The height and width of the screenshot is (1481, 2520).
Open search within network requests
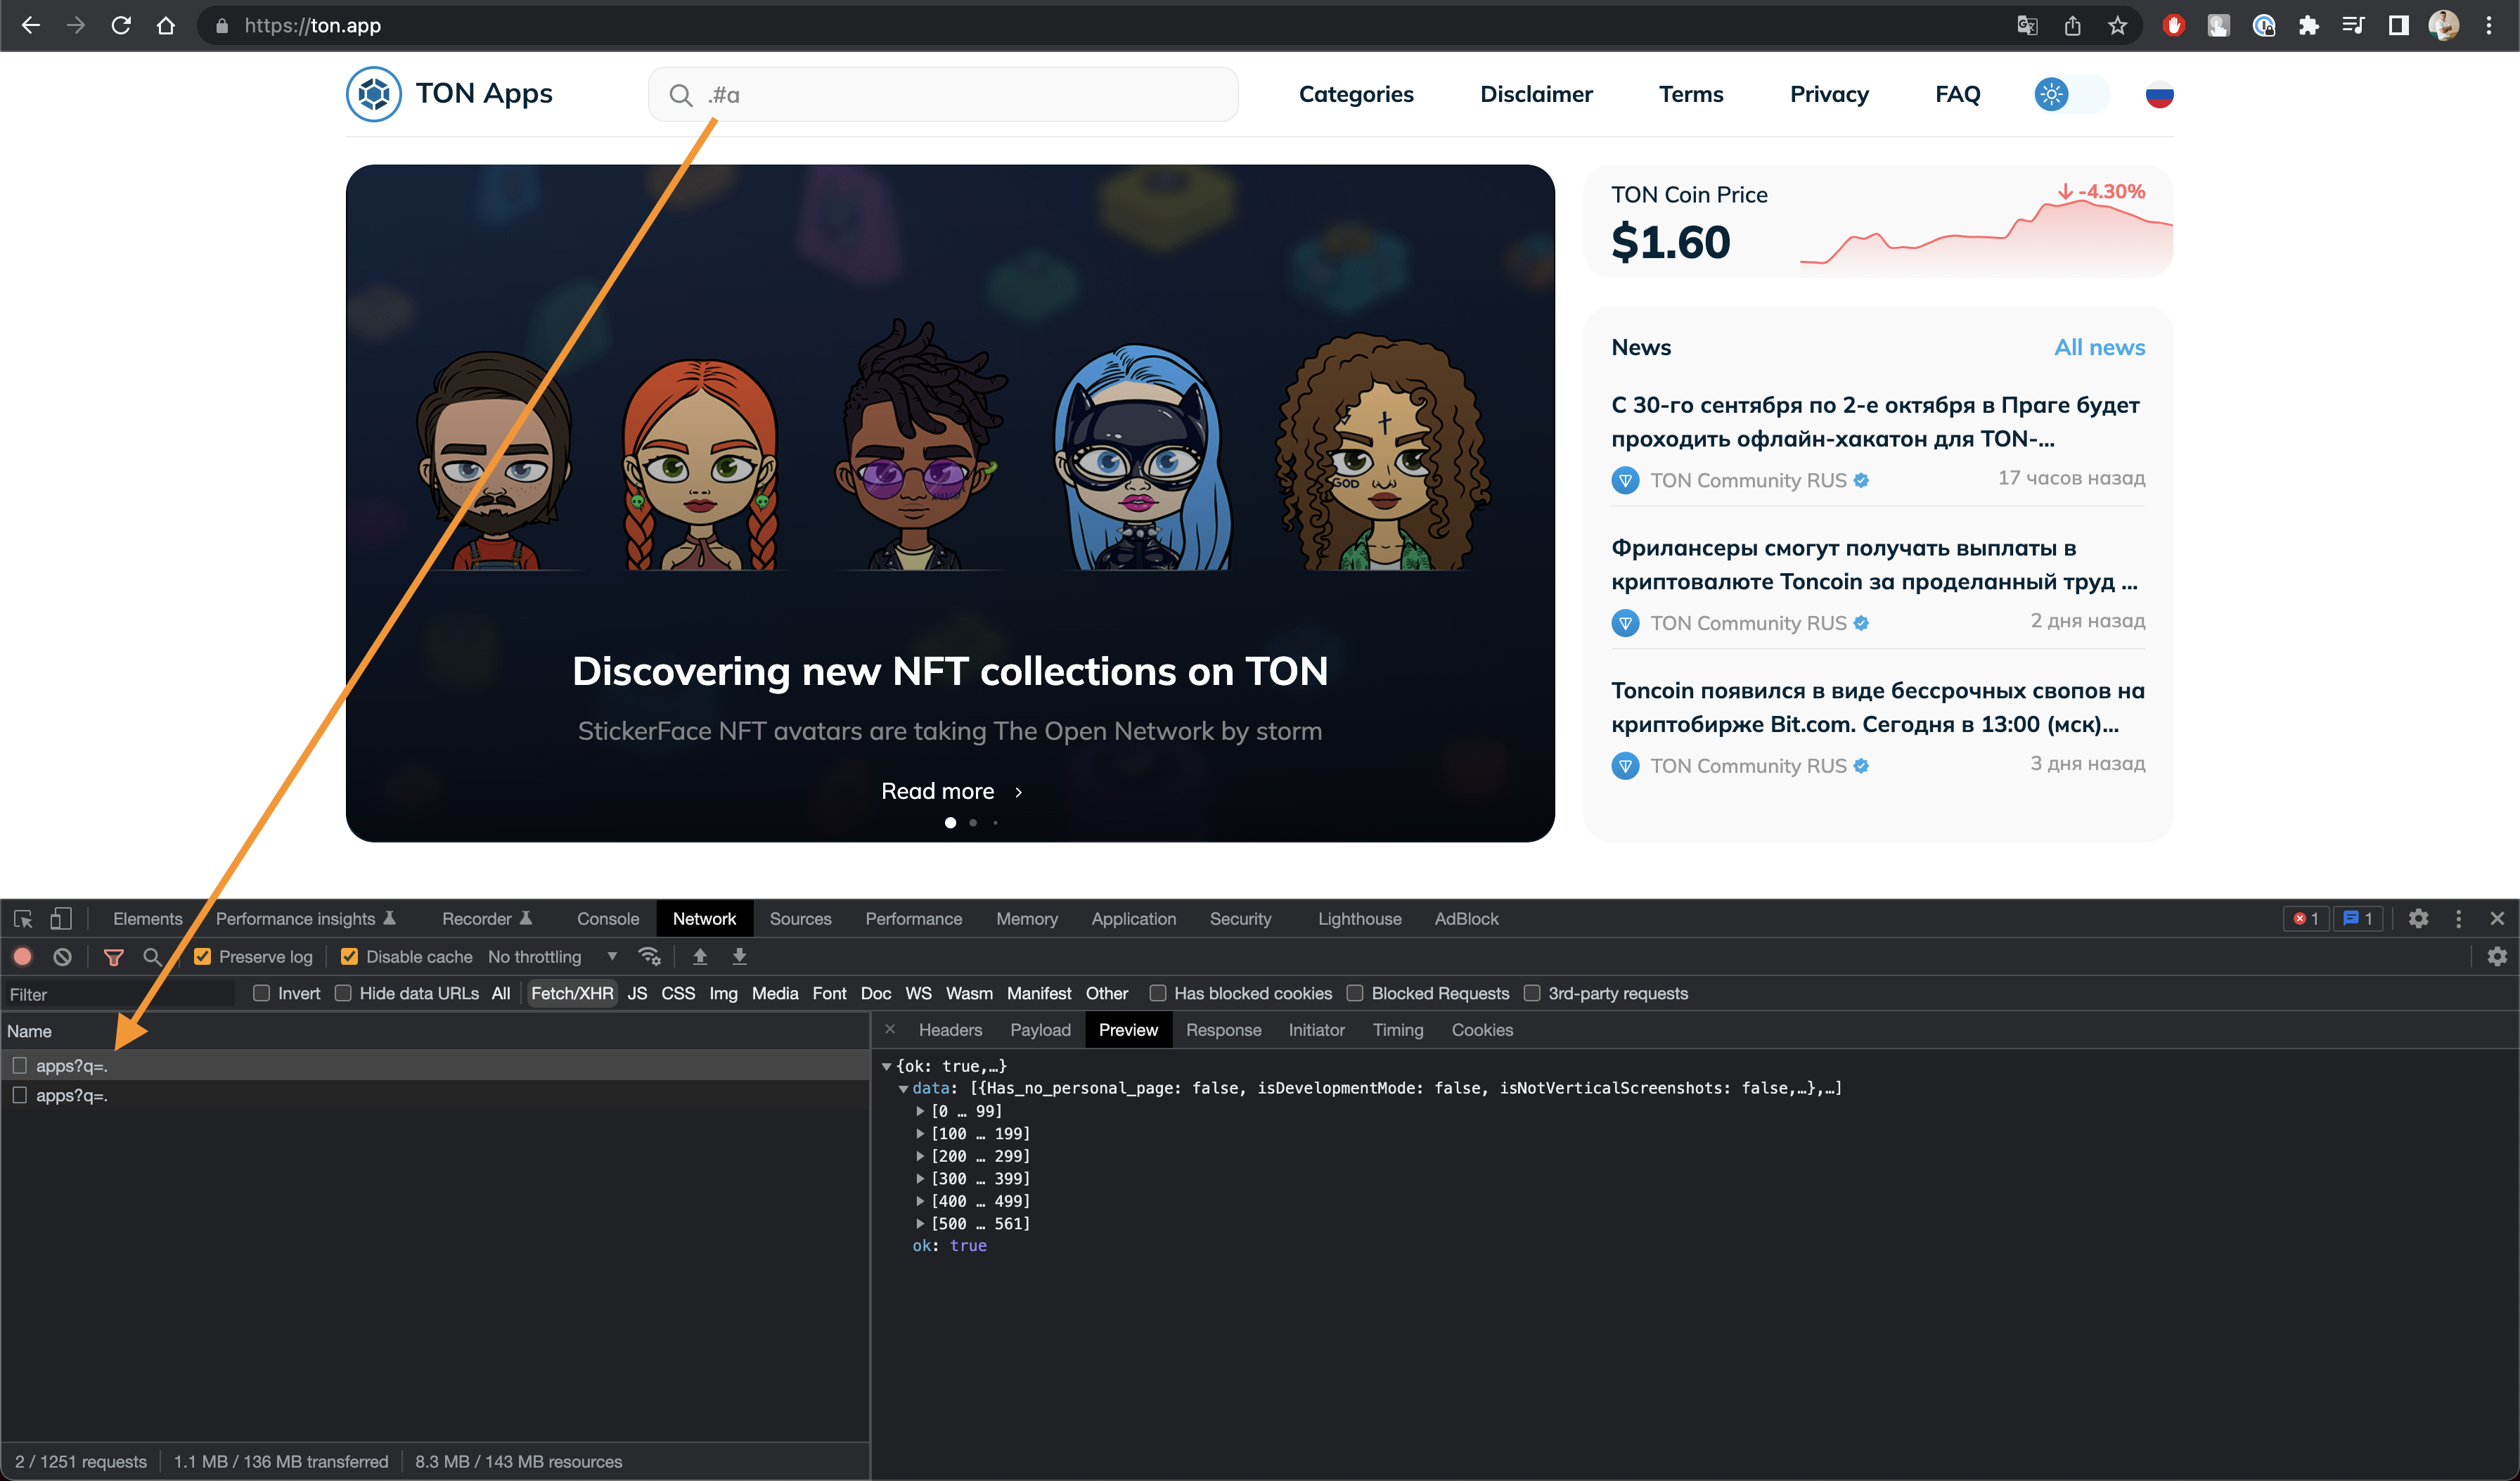[152, 956]
